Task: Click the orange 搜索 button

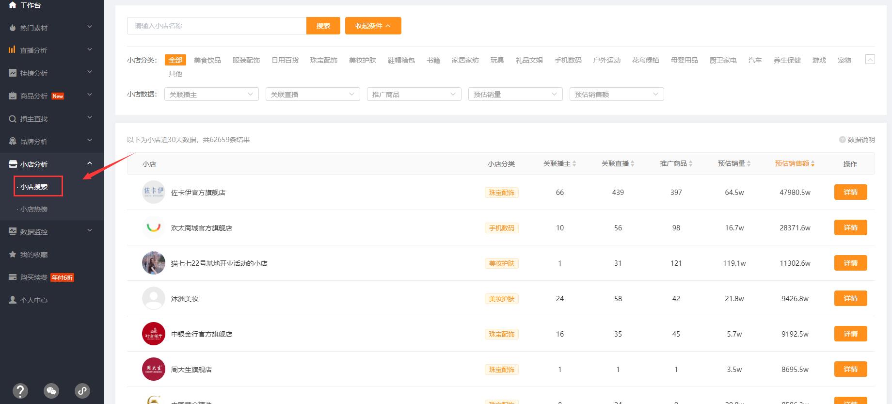Action: [323, 26]
